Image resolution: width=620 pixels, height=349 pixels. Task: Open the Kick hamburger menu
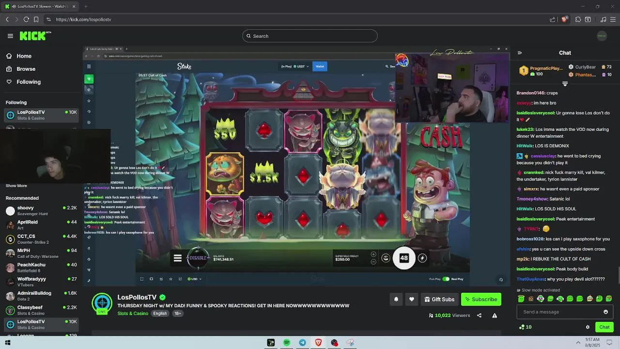10,36
